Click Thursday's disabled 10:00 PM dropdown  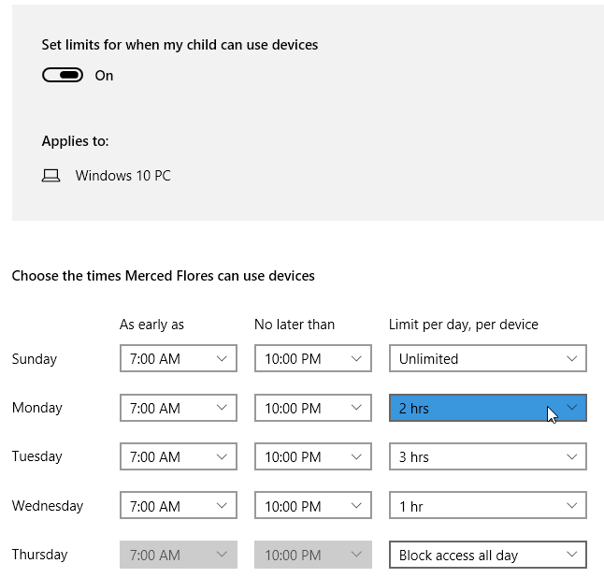[x=312, y=555]
